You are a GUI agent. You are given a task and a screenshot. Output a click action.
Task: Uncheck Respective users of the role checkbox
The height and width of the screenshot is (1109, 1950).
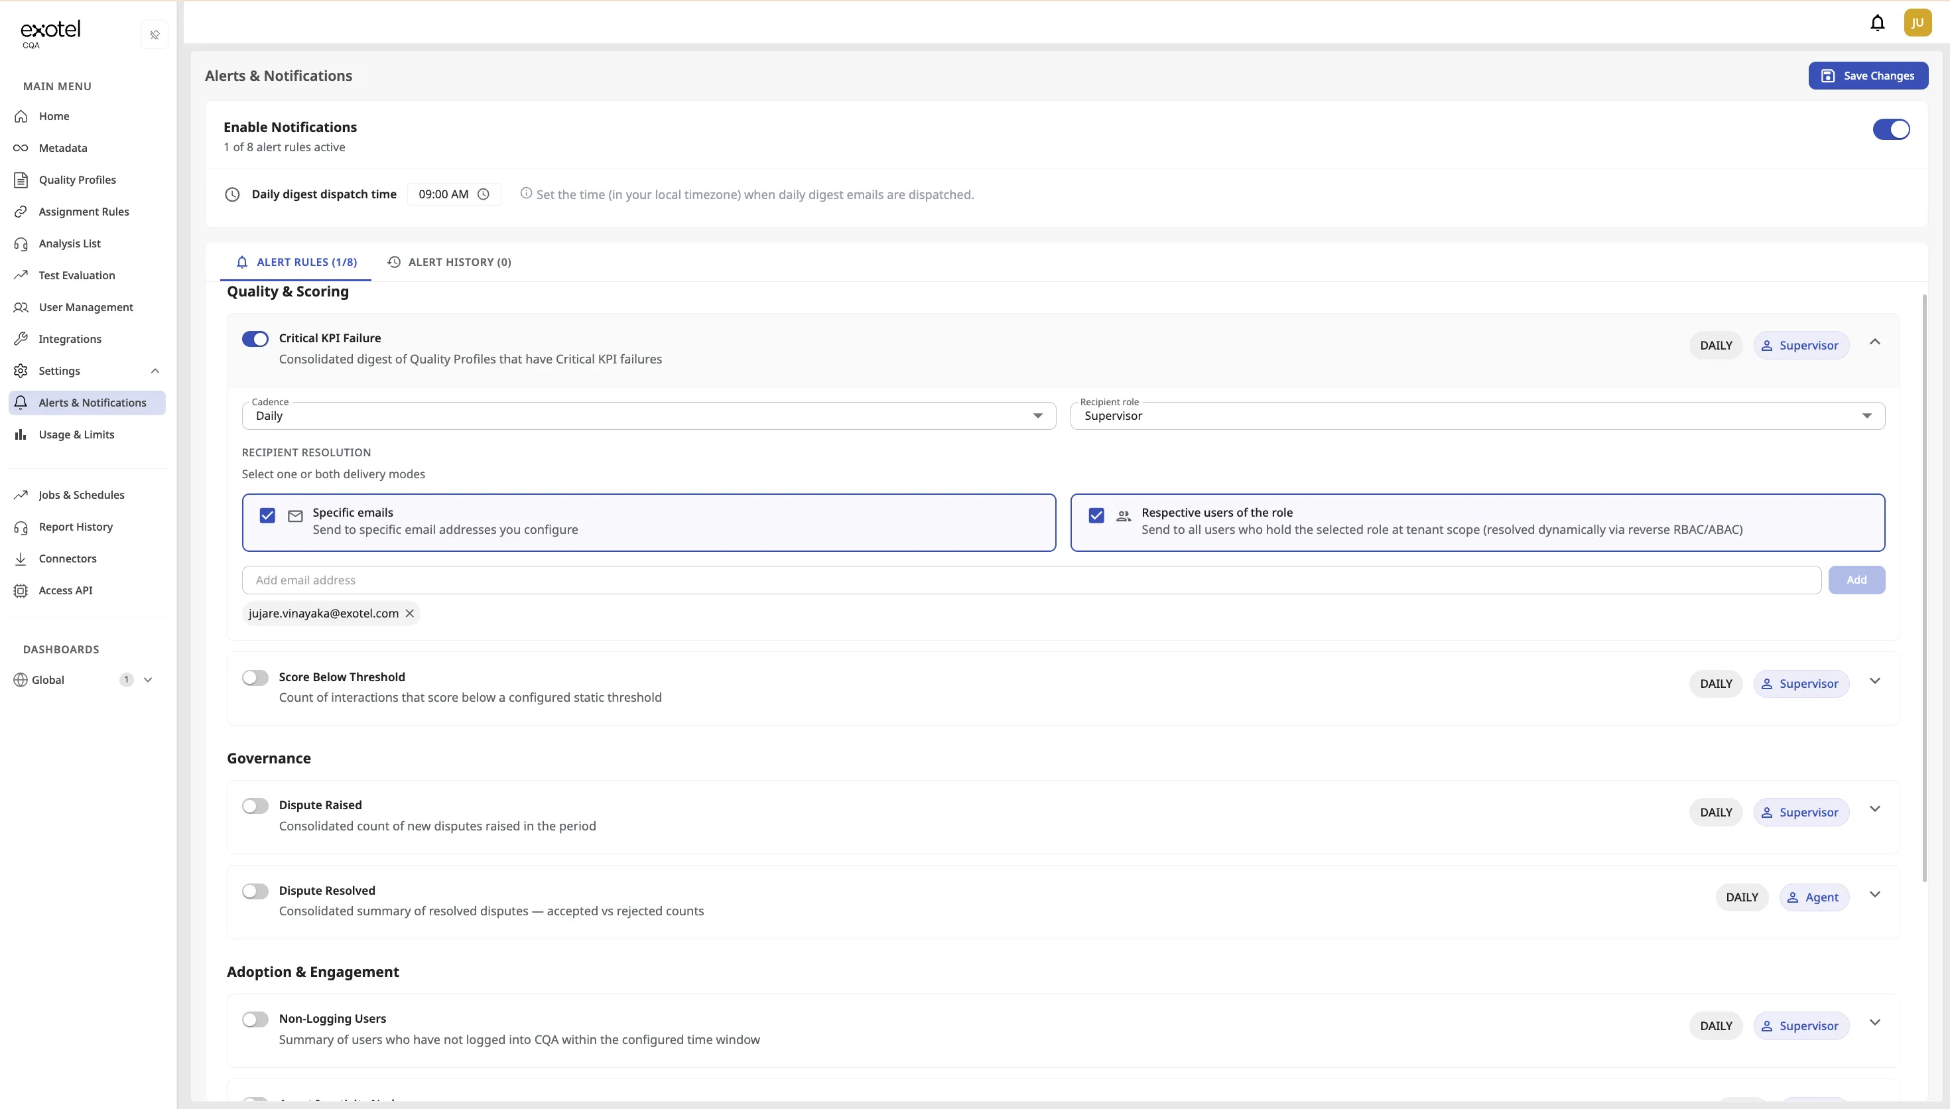coord(1096,515)
